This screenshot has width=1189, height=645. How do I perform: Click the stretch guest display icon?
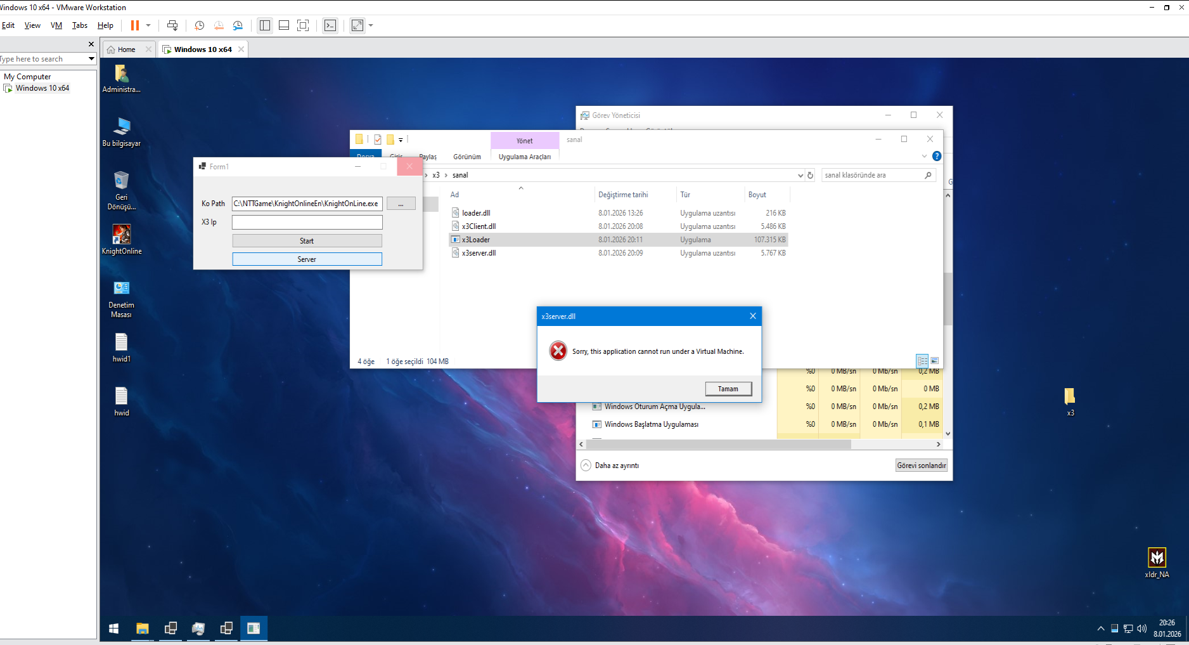pos(357,25)
